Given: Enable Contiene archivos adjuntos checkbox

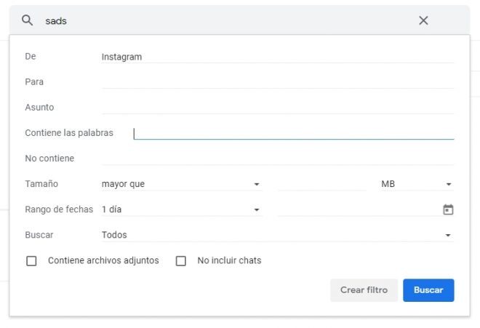Looking at the screenshot, I should click(31, 261).
